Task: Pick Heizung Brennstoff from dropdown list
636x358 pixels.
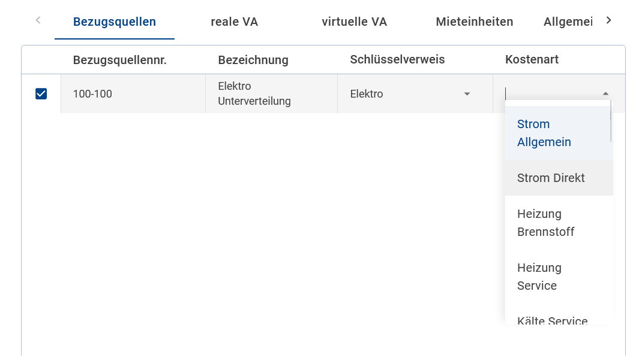Action: 545,223
